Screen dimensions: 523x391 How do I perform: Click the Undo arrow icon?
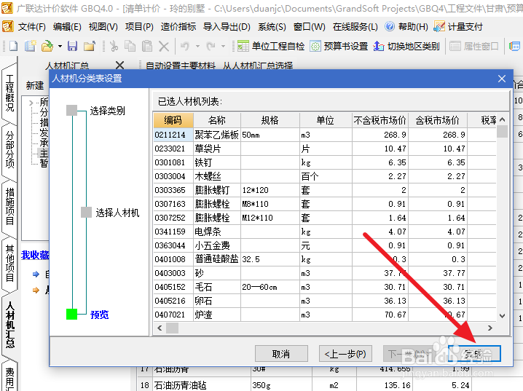185,46
